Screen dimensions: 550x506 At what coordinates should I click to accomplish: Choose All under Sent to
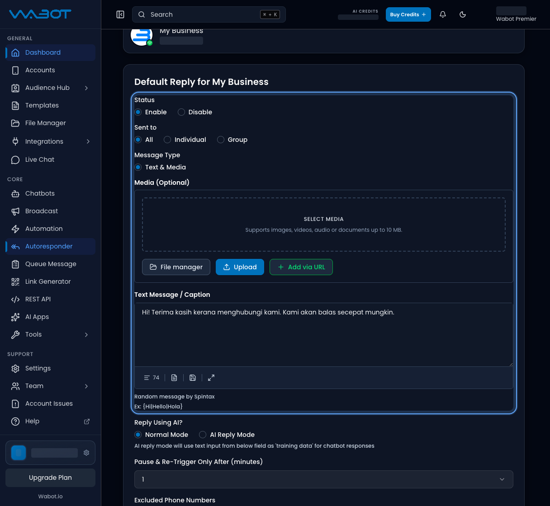pos(138,140)
